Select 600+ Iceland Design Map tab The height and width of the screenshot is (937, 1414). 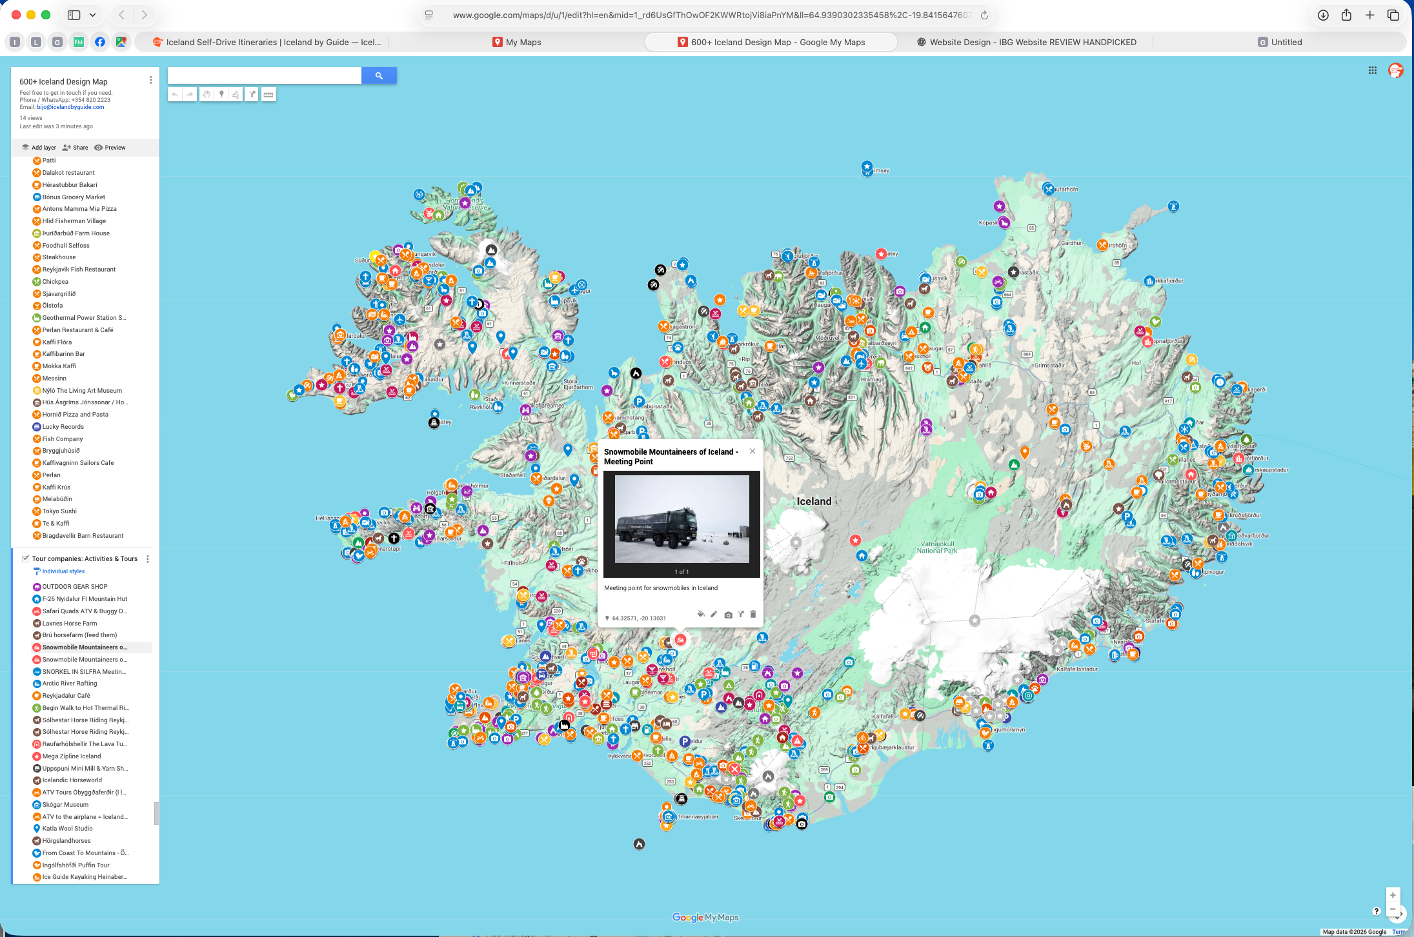tap(771, 42)
